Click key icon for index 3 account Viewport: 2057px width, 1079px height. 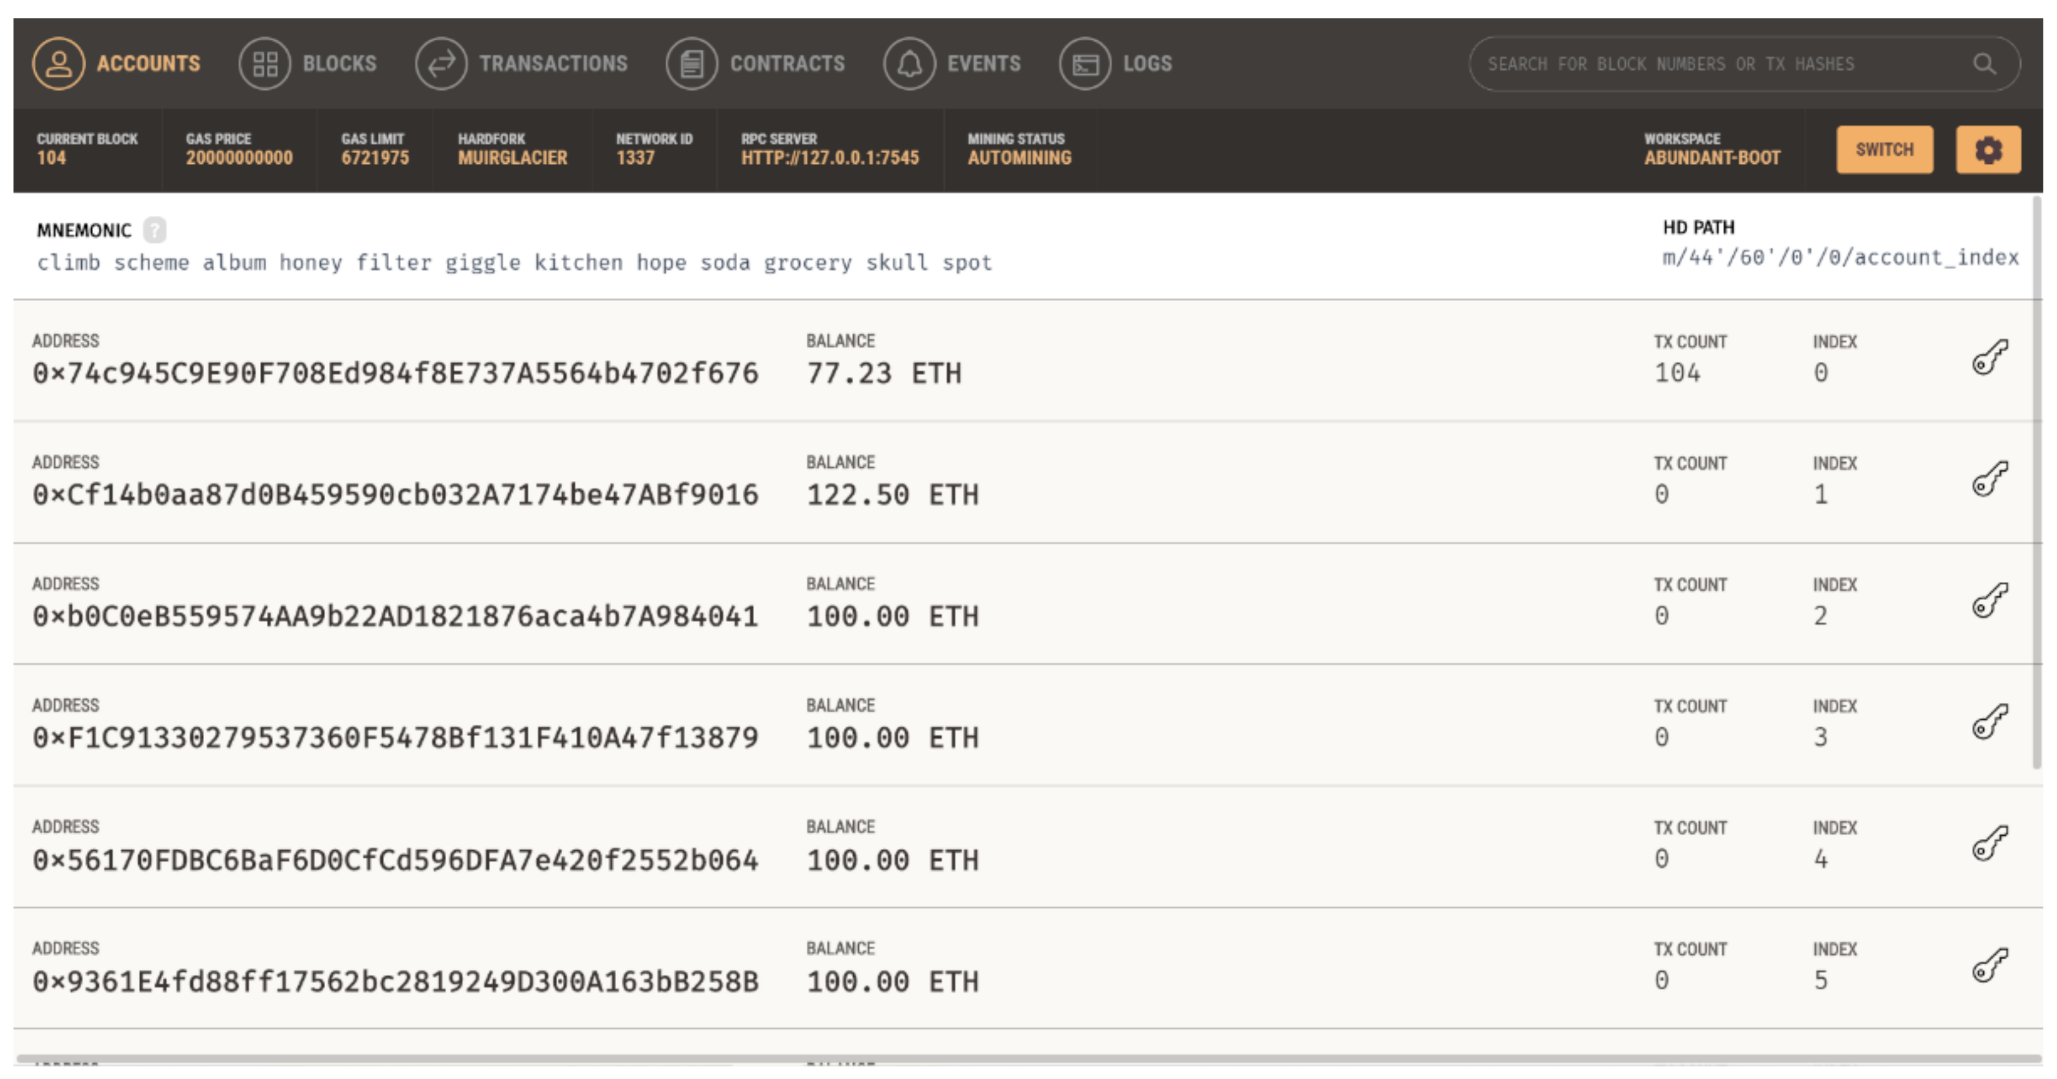[x=1989, y=721]
